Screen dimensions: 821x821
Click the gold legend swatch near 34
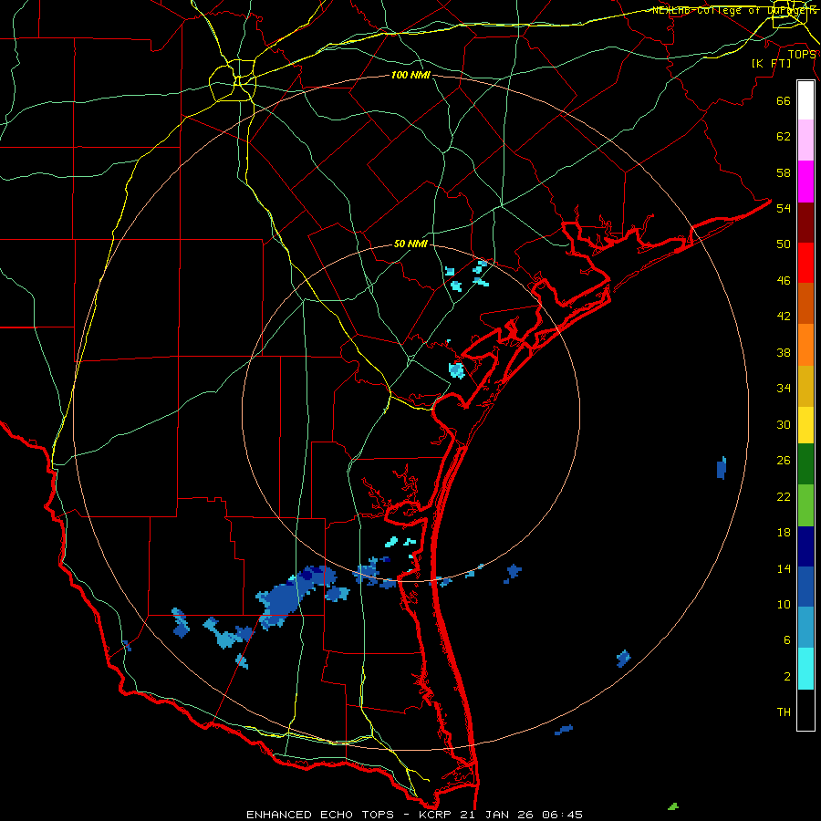pyautogui.click(x=805, y=386)
